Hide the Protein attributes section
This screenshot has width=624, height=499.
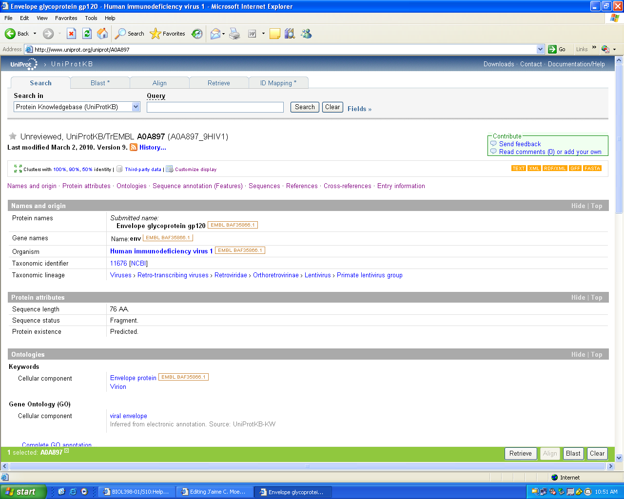(x=578, y=298)
